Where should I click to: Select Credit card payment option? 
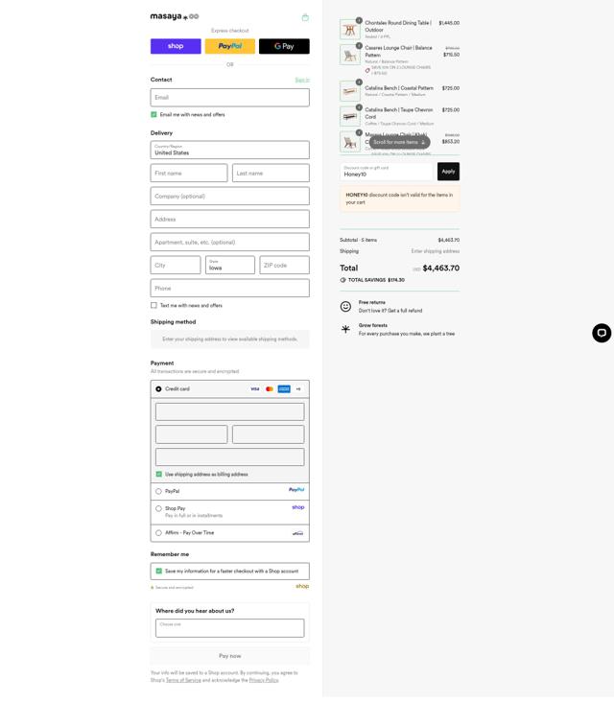pos(158,388)
